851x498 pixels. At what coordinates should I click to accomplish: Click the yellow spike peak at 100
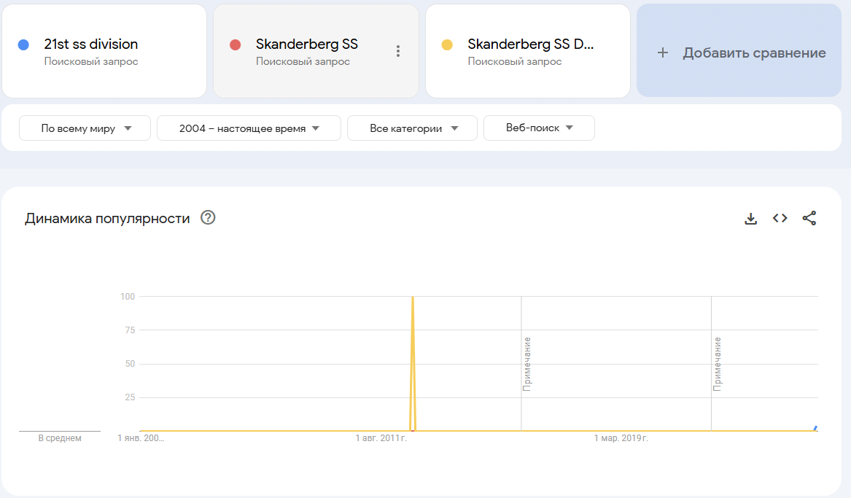(413, 297)
